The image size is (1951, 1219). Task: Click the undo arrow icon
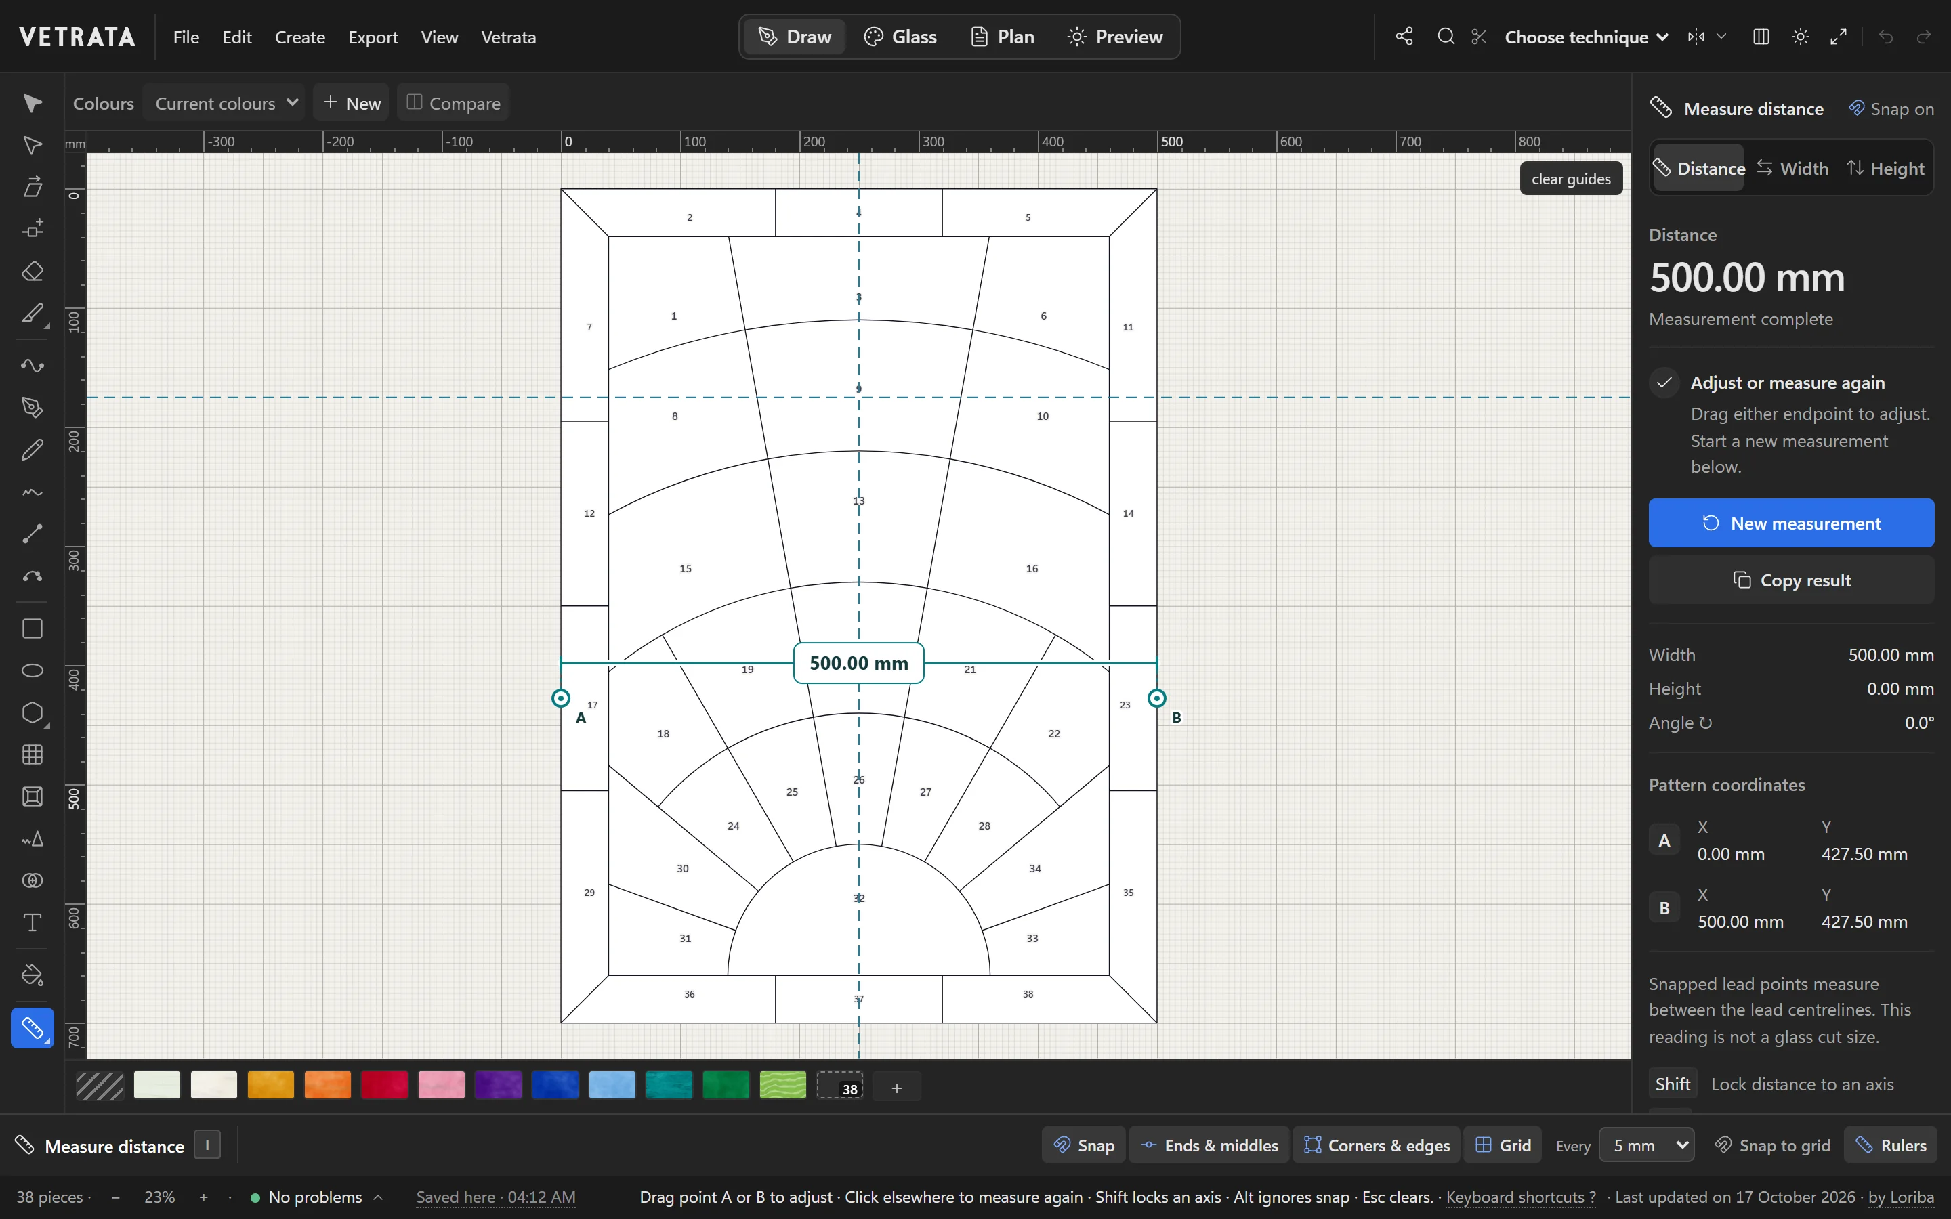[x=1886, y=37]
